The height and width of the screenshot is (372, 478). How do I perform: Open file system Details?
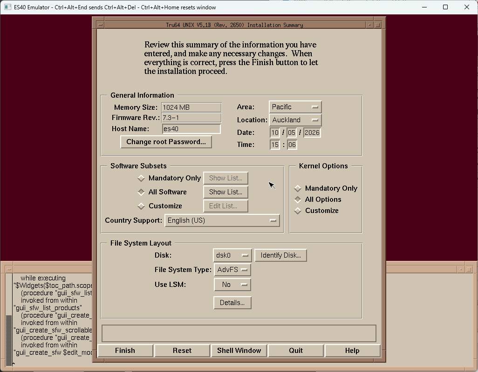pos(232,303)
